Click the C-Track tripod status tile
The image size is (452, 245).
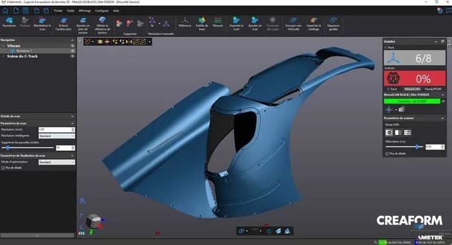[415, 58]
